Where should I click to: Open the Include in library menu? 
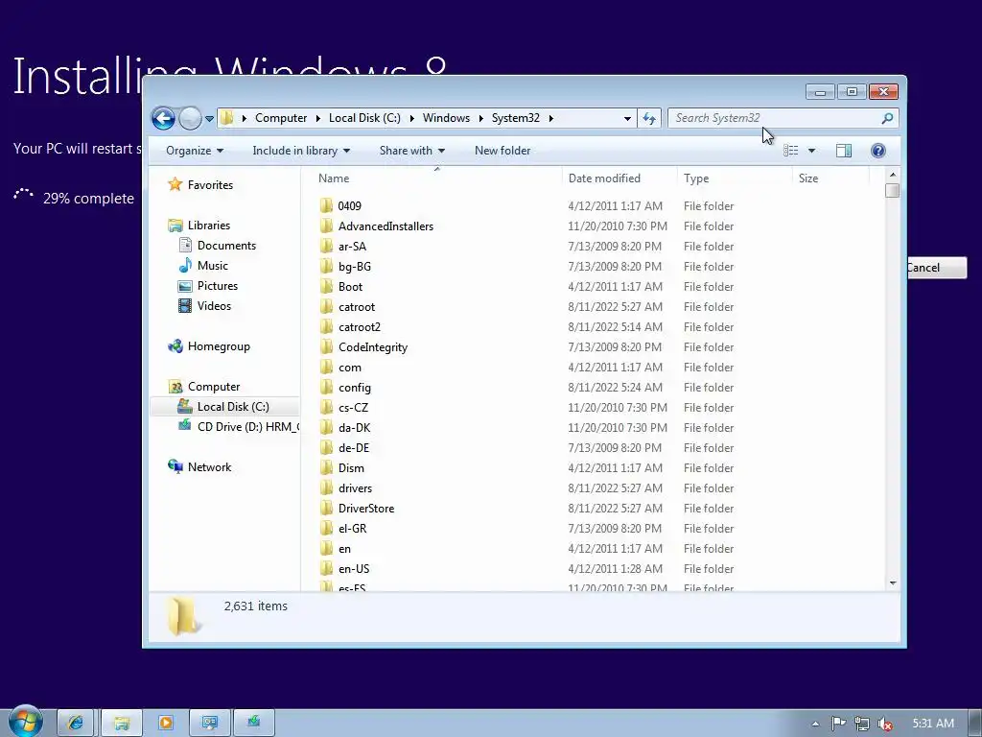(x=301, y=151)
